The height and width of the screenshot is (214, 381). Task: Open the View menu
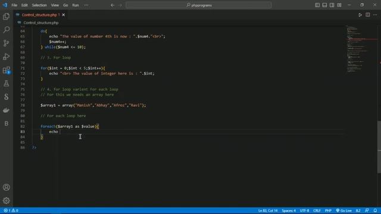(55, 5)
